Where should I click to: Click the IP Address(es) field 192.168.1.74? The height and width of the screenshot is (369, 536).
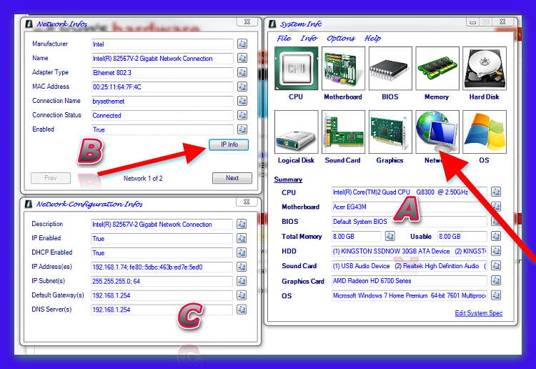162,267
